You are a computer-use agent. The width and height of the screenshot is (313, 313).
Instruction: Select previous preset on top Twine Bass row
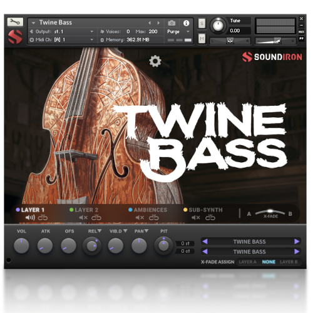[205, 242]
